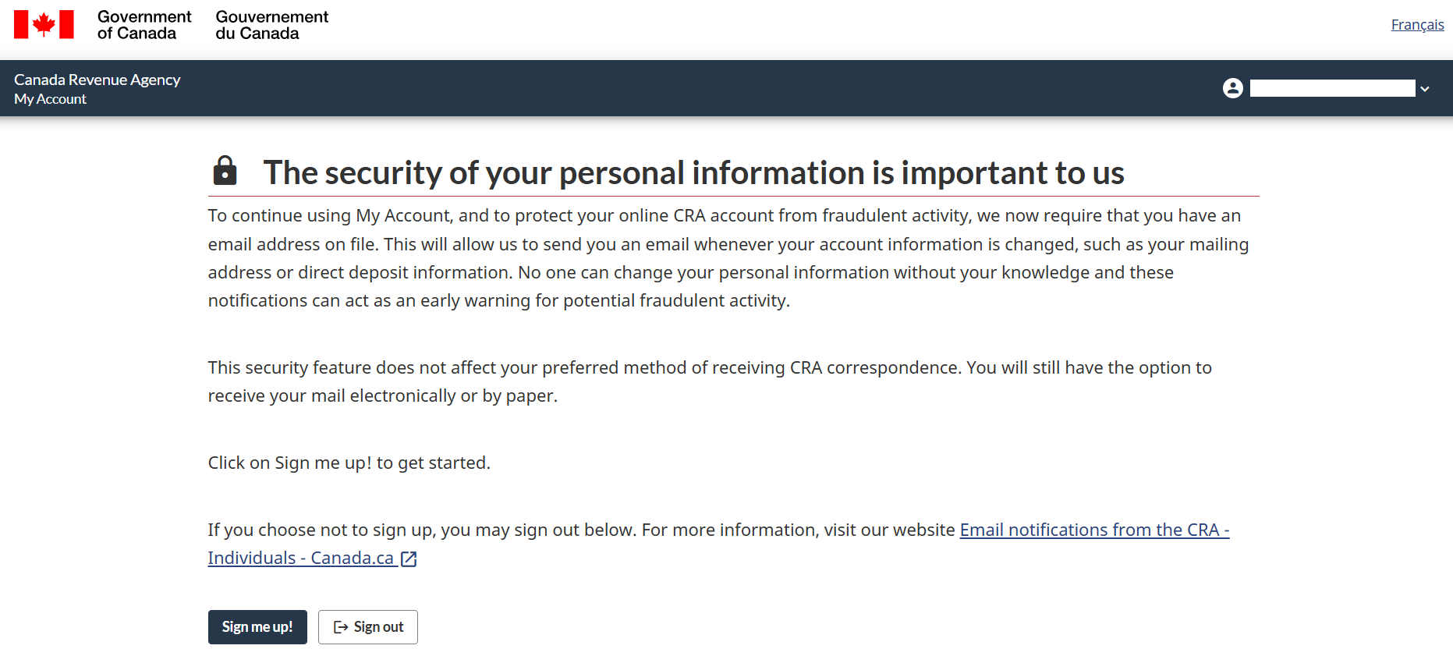The width and height of the screenshot is (1453, 649).
Task: Click the "Click on Sign me up!" instruction text
Action: tap(349, 463)
